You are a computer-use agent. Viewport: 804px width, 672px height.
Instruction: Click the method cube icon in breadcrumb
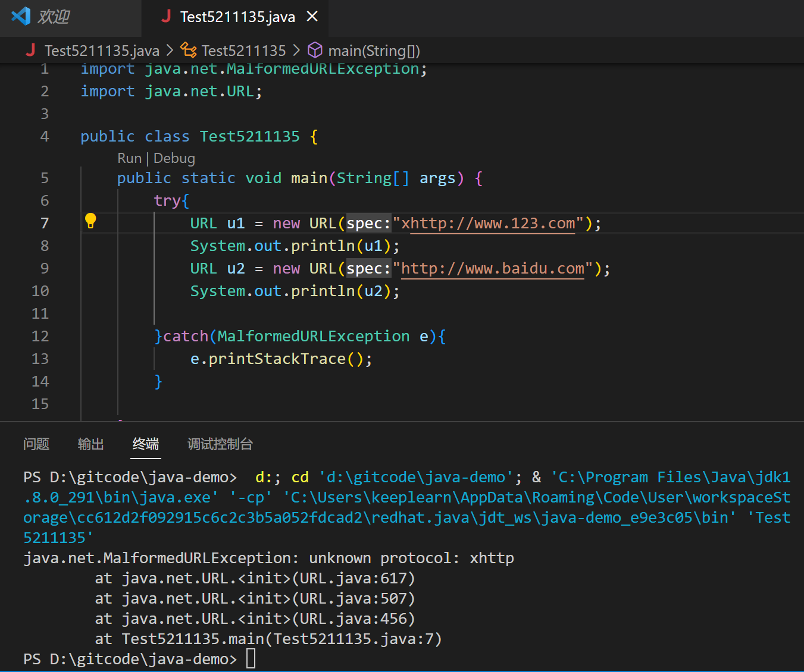tap(315, 50)
